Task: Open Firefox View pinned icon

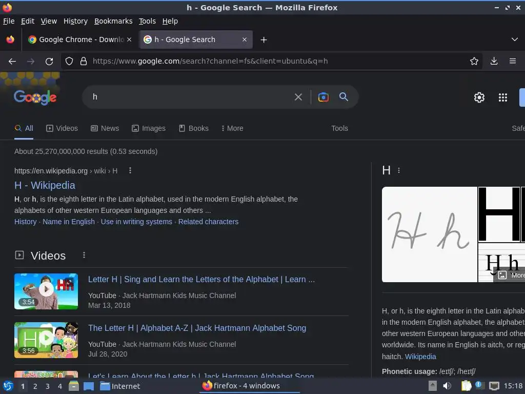Action: tap(10, 40)
